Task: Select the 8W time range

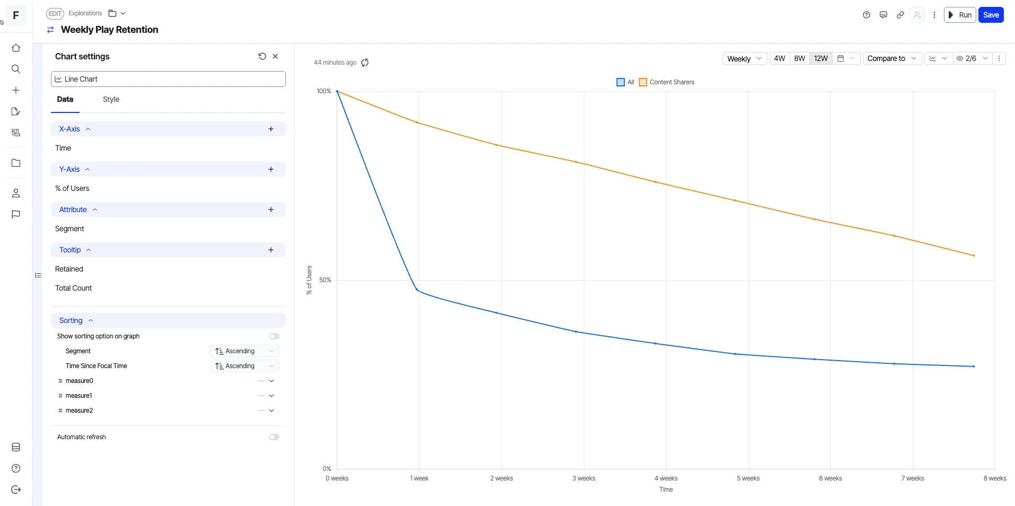Action: pos(800,58)
